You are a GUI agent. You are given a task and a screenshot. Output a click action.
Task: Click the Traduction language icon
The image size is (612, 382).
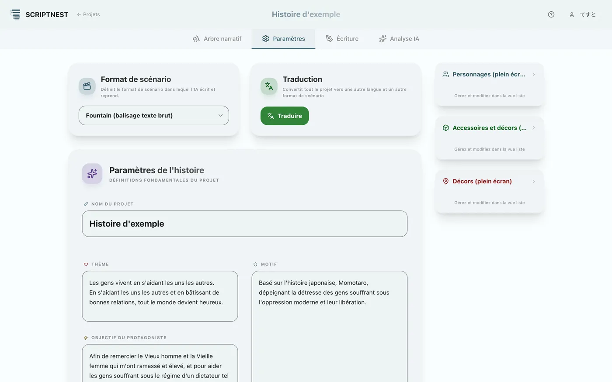pyautogui.click(x=269, y=86)
